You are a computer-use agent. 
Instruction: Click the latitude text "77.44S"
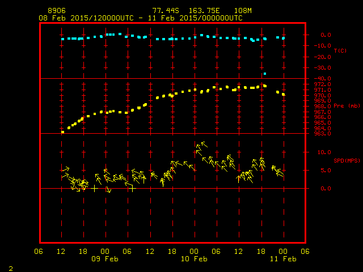pos(166,11)
